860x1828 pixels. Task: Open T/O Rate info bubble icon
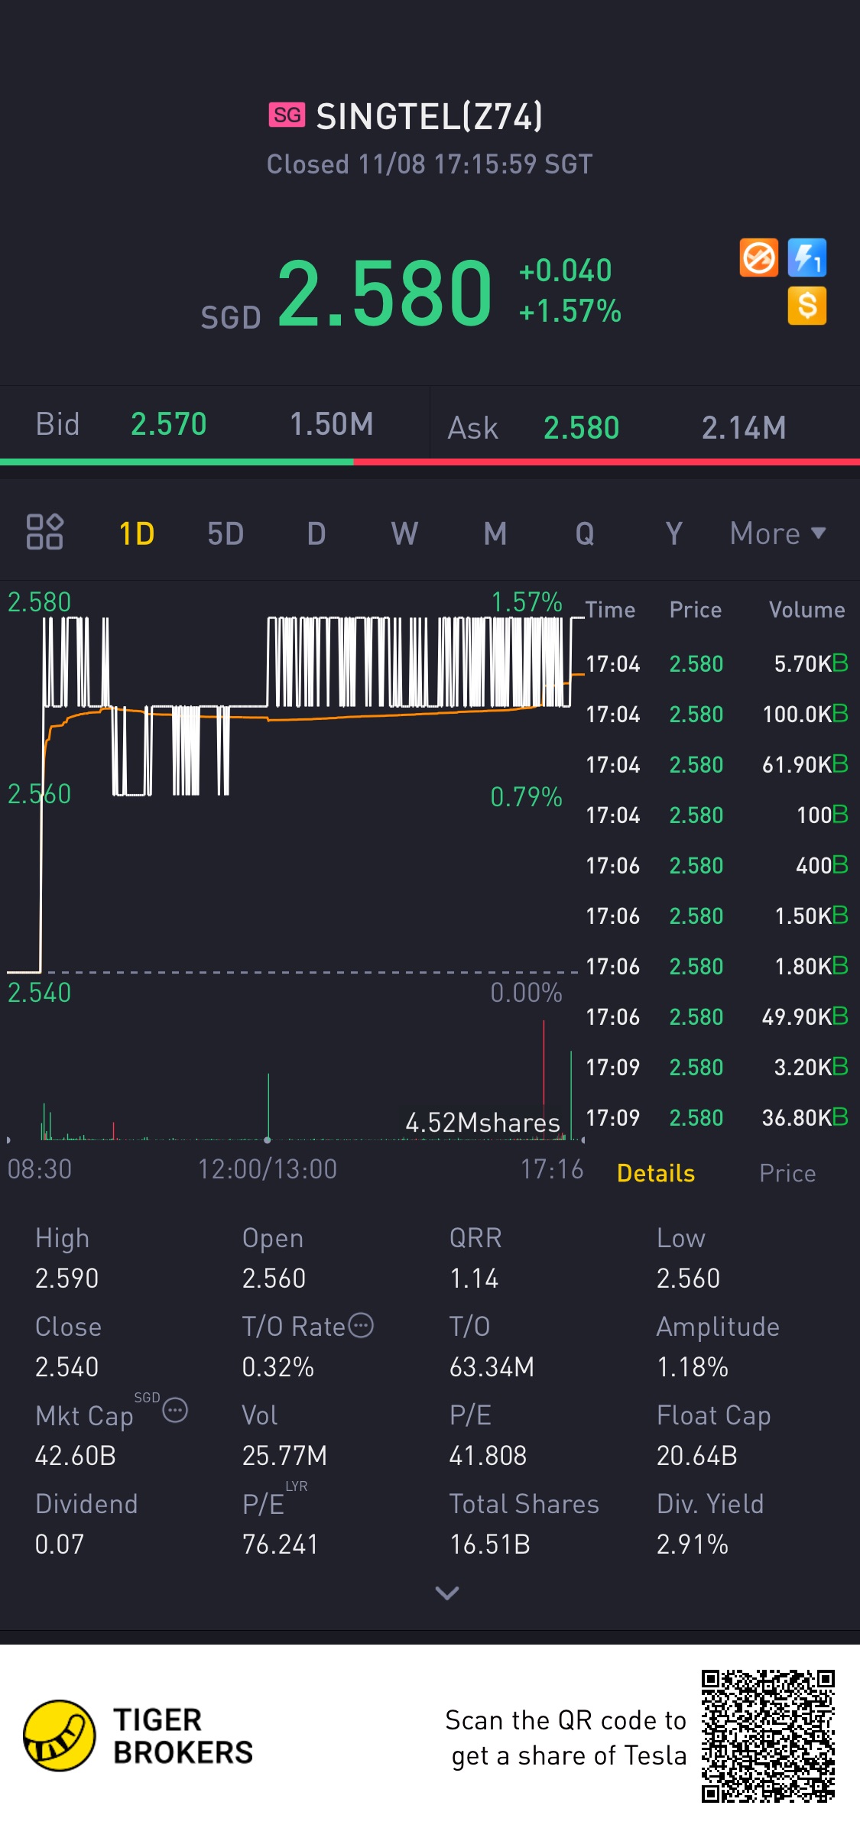point(361,1325)
